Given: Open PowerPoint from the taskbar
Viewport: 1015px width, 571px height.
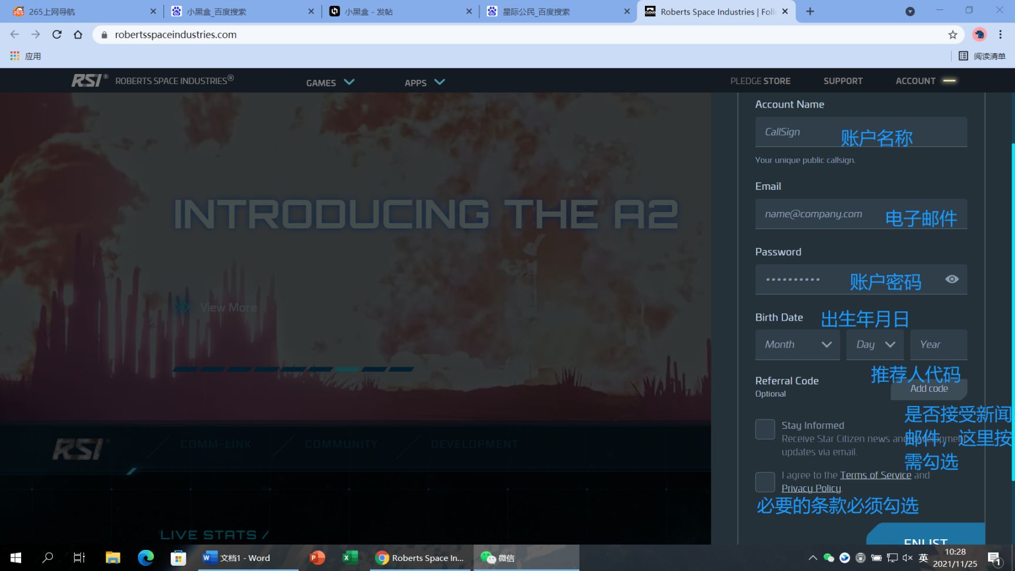Looking at the screenshot, I should coord(317,557).
